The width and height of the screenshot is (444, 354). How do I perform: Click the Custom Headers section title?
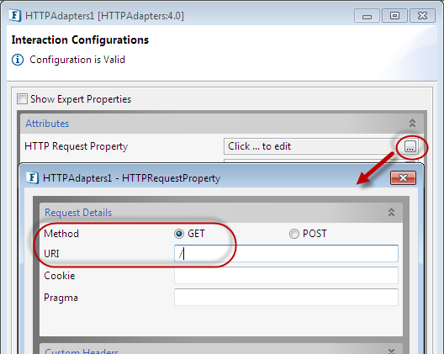pyautogui.click(x=82, y=351)
